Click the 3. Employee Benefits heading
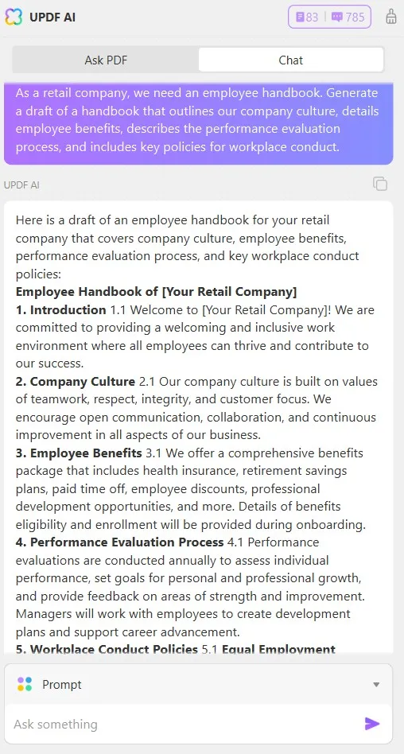This screenshot has width=404, height=754. (79, 453)
